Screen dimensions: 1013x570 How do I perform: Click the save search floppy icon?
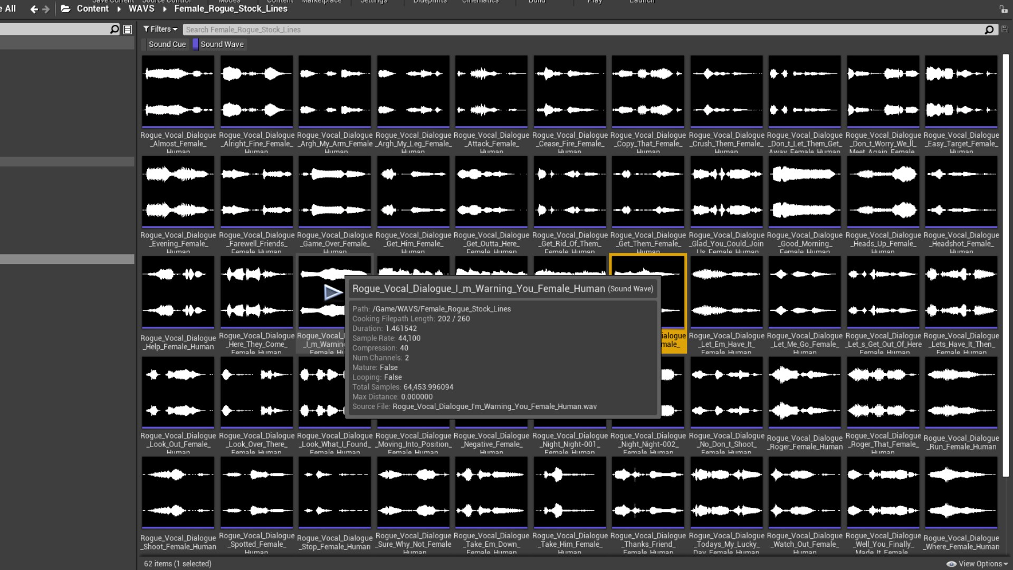pyautogui.click(x=1005, y=30)
